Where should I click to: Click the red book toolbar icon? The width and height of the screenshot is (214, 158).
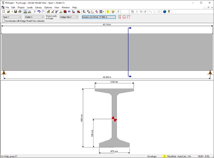[x=65, y=11]
